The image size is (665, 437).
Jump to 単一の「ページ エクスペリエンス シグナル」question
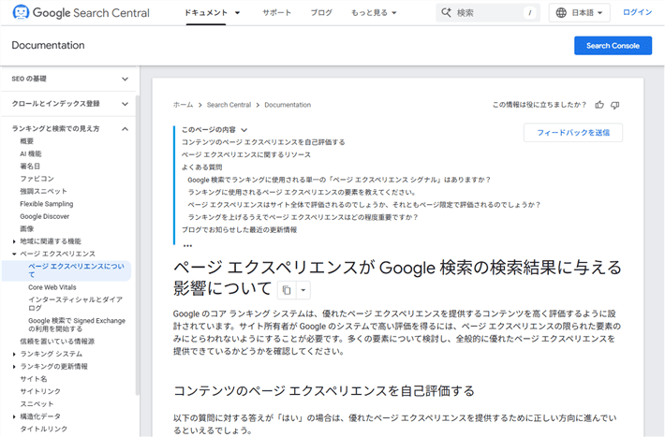click(339, 181)
